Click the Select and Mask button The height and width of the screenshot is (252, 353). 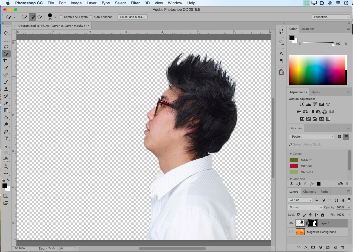pyautogui.click(x=132, y=17)
